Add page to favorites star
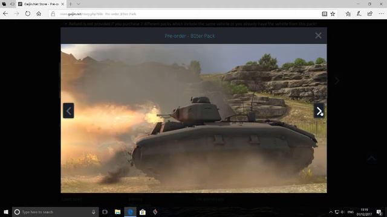This screenshot has height=217, width=387. point(333,14)
